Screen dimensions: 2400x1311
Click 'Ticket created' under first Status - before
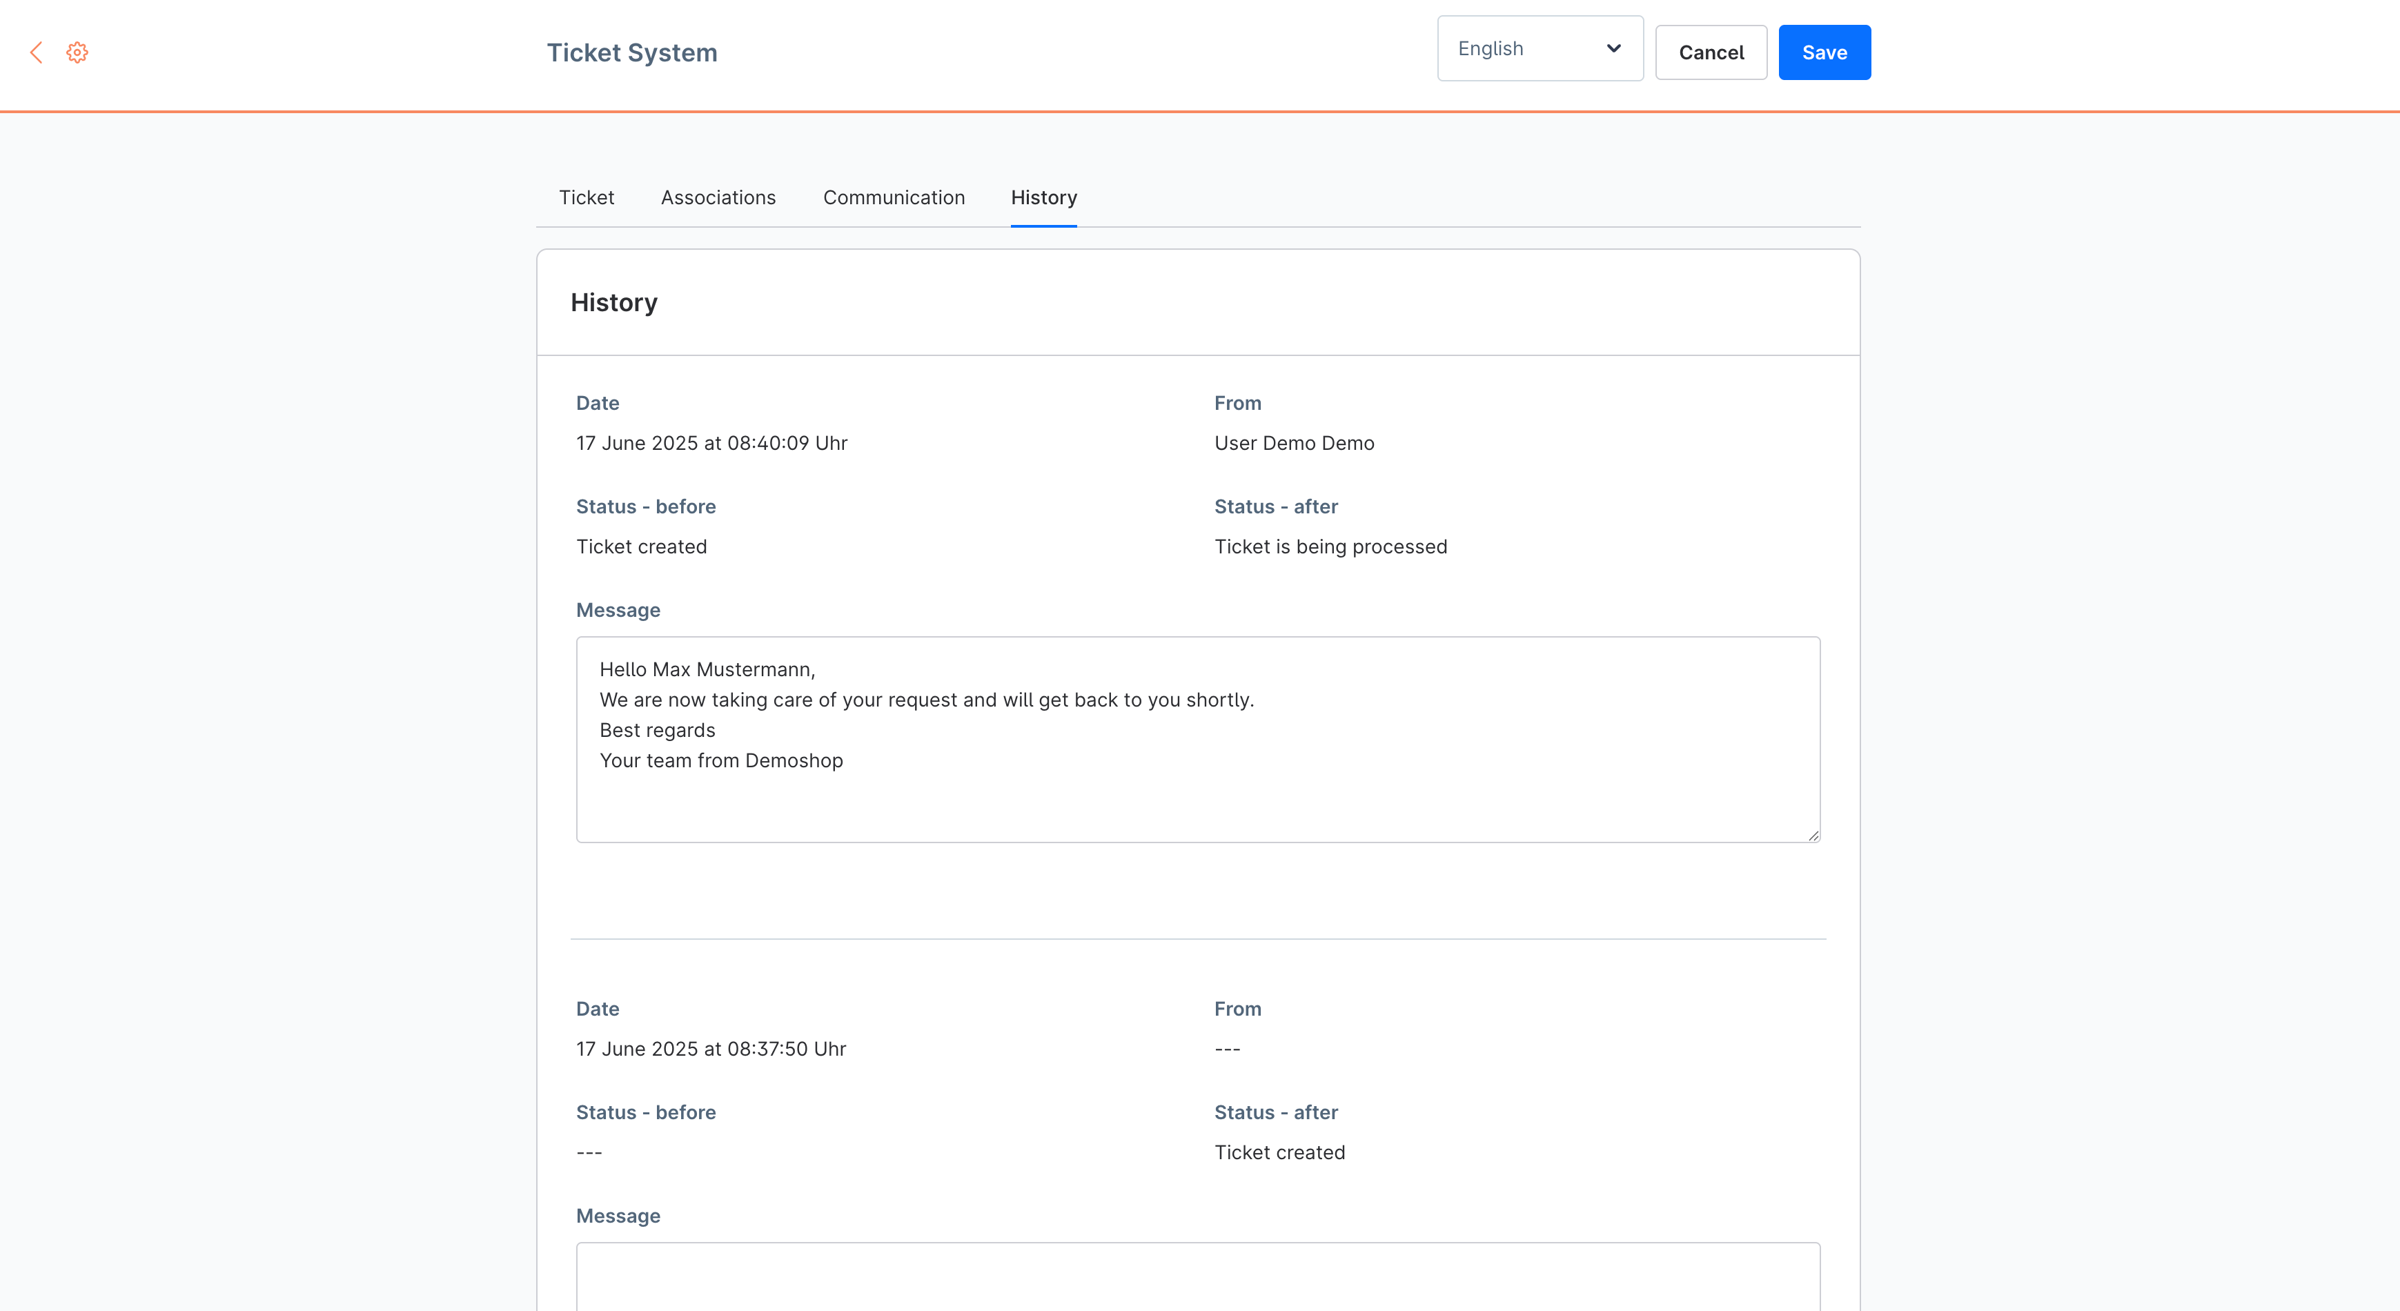tap(641, 547)
